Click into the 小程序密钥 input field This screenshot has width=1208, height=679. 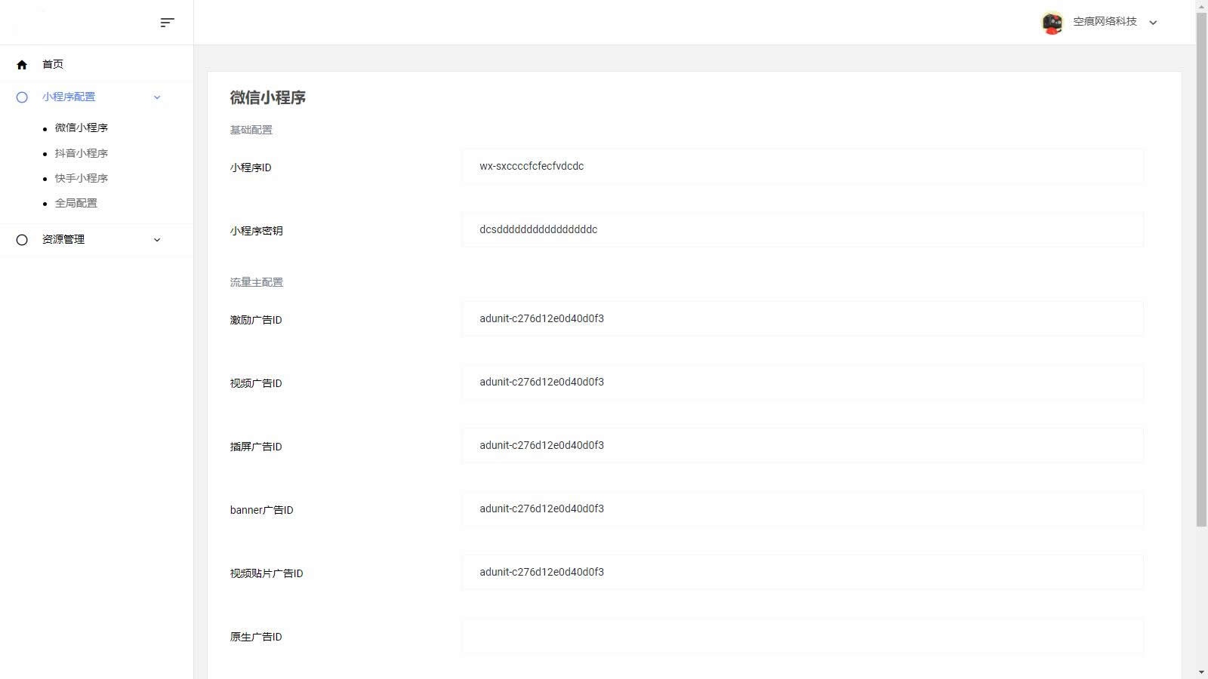[802, 230]
